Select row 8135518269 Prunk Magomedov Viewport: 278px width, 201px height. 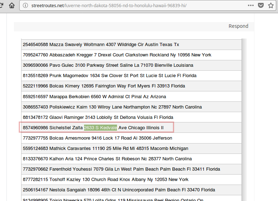click(x=131, y=76)
